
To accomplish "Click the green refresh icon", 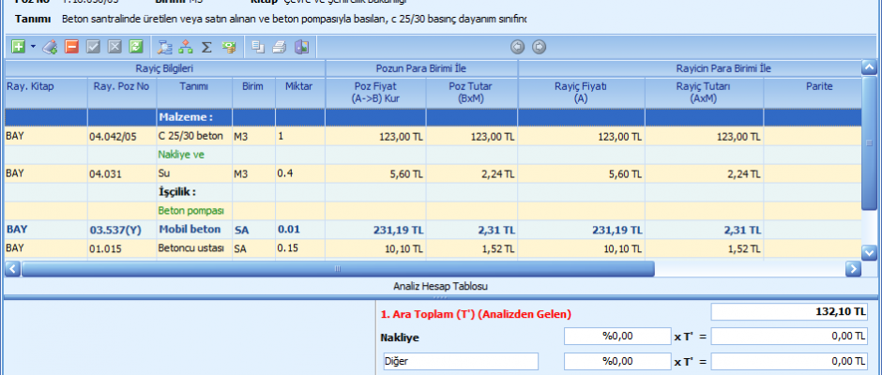I will pyautogui.click(x=136, y=46).
